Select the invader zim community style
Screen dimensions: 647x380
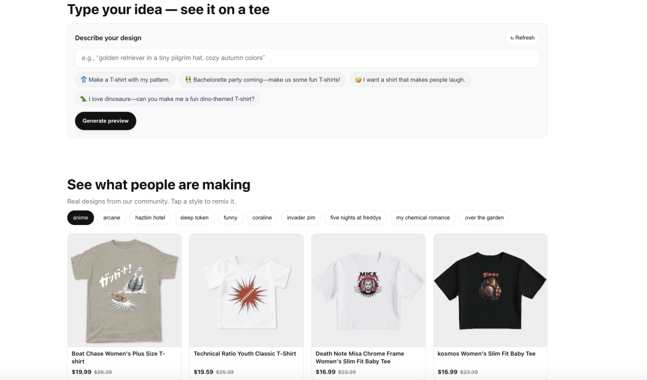pyautogui.click(x=301, y=217)
